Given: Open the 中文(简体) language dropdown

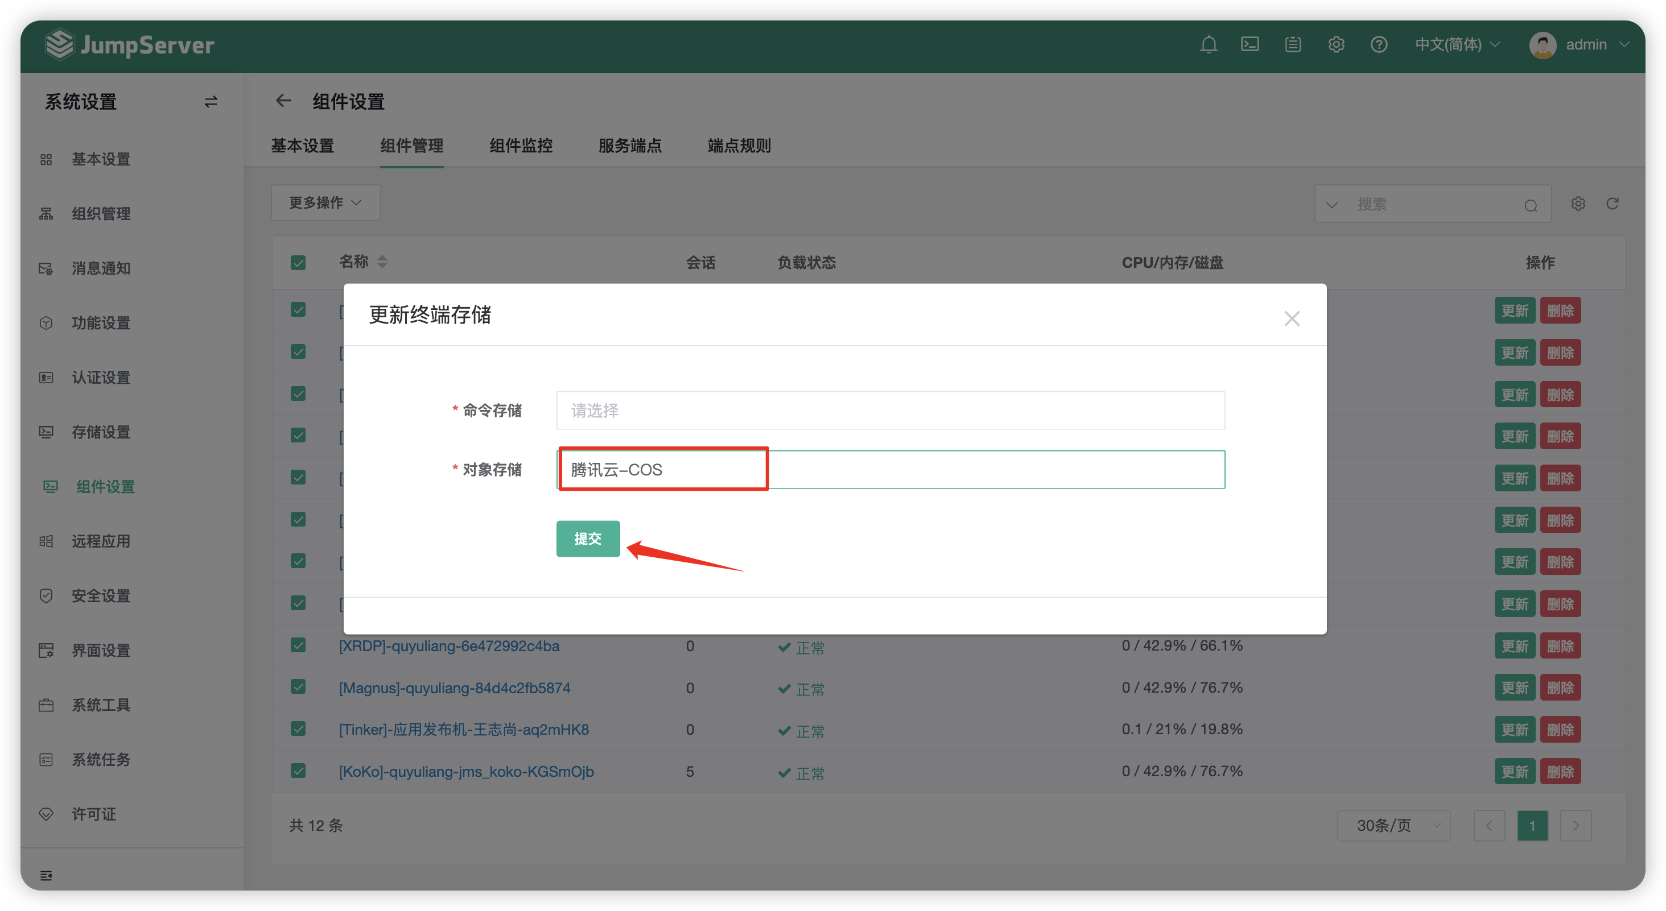Looking at the screenshot, I should 1457,44.
